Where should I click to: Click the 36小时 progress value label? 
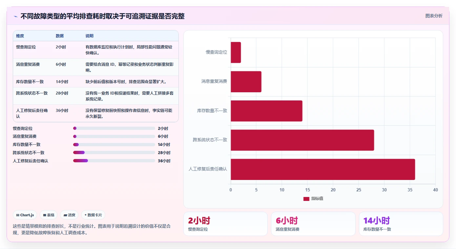point(164,161)
